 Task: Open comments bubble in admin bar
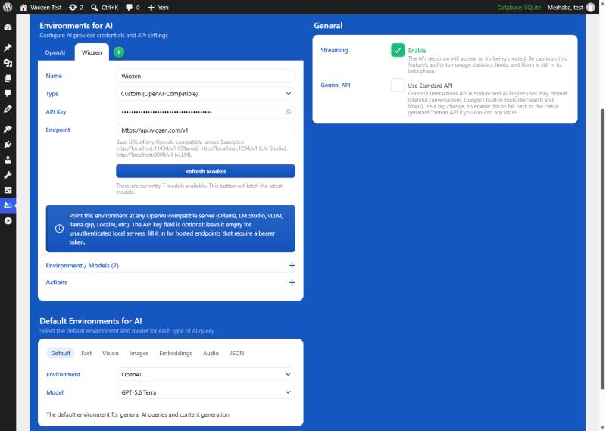click(133, 7)
